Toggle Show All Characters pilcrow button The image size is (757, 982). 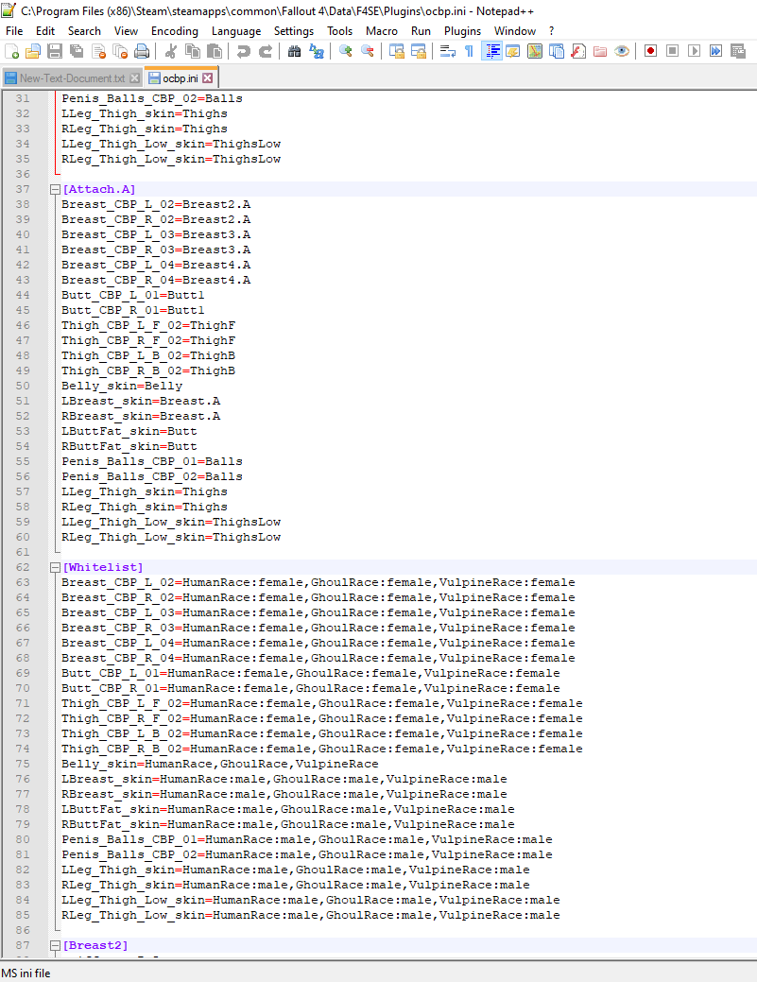[x=469, y=51]
